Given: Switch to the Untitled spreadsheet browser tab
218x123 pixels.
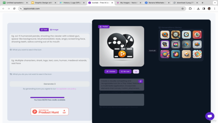Looking at the screenshot, I should pos(15,3).
